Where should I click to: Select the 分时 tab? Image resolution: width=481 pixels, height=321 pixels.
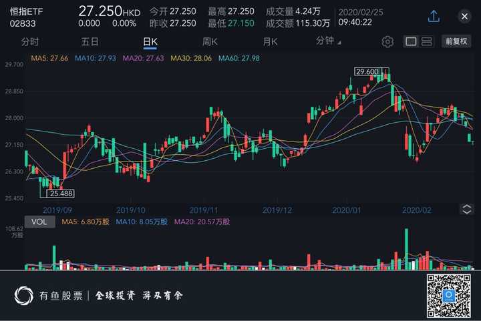(x=30, y=41)
